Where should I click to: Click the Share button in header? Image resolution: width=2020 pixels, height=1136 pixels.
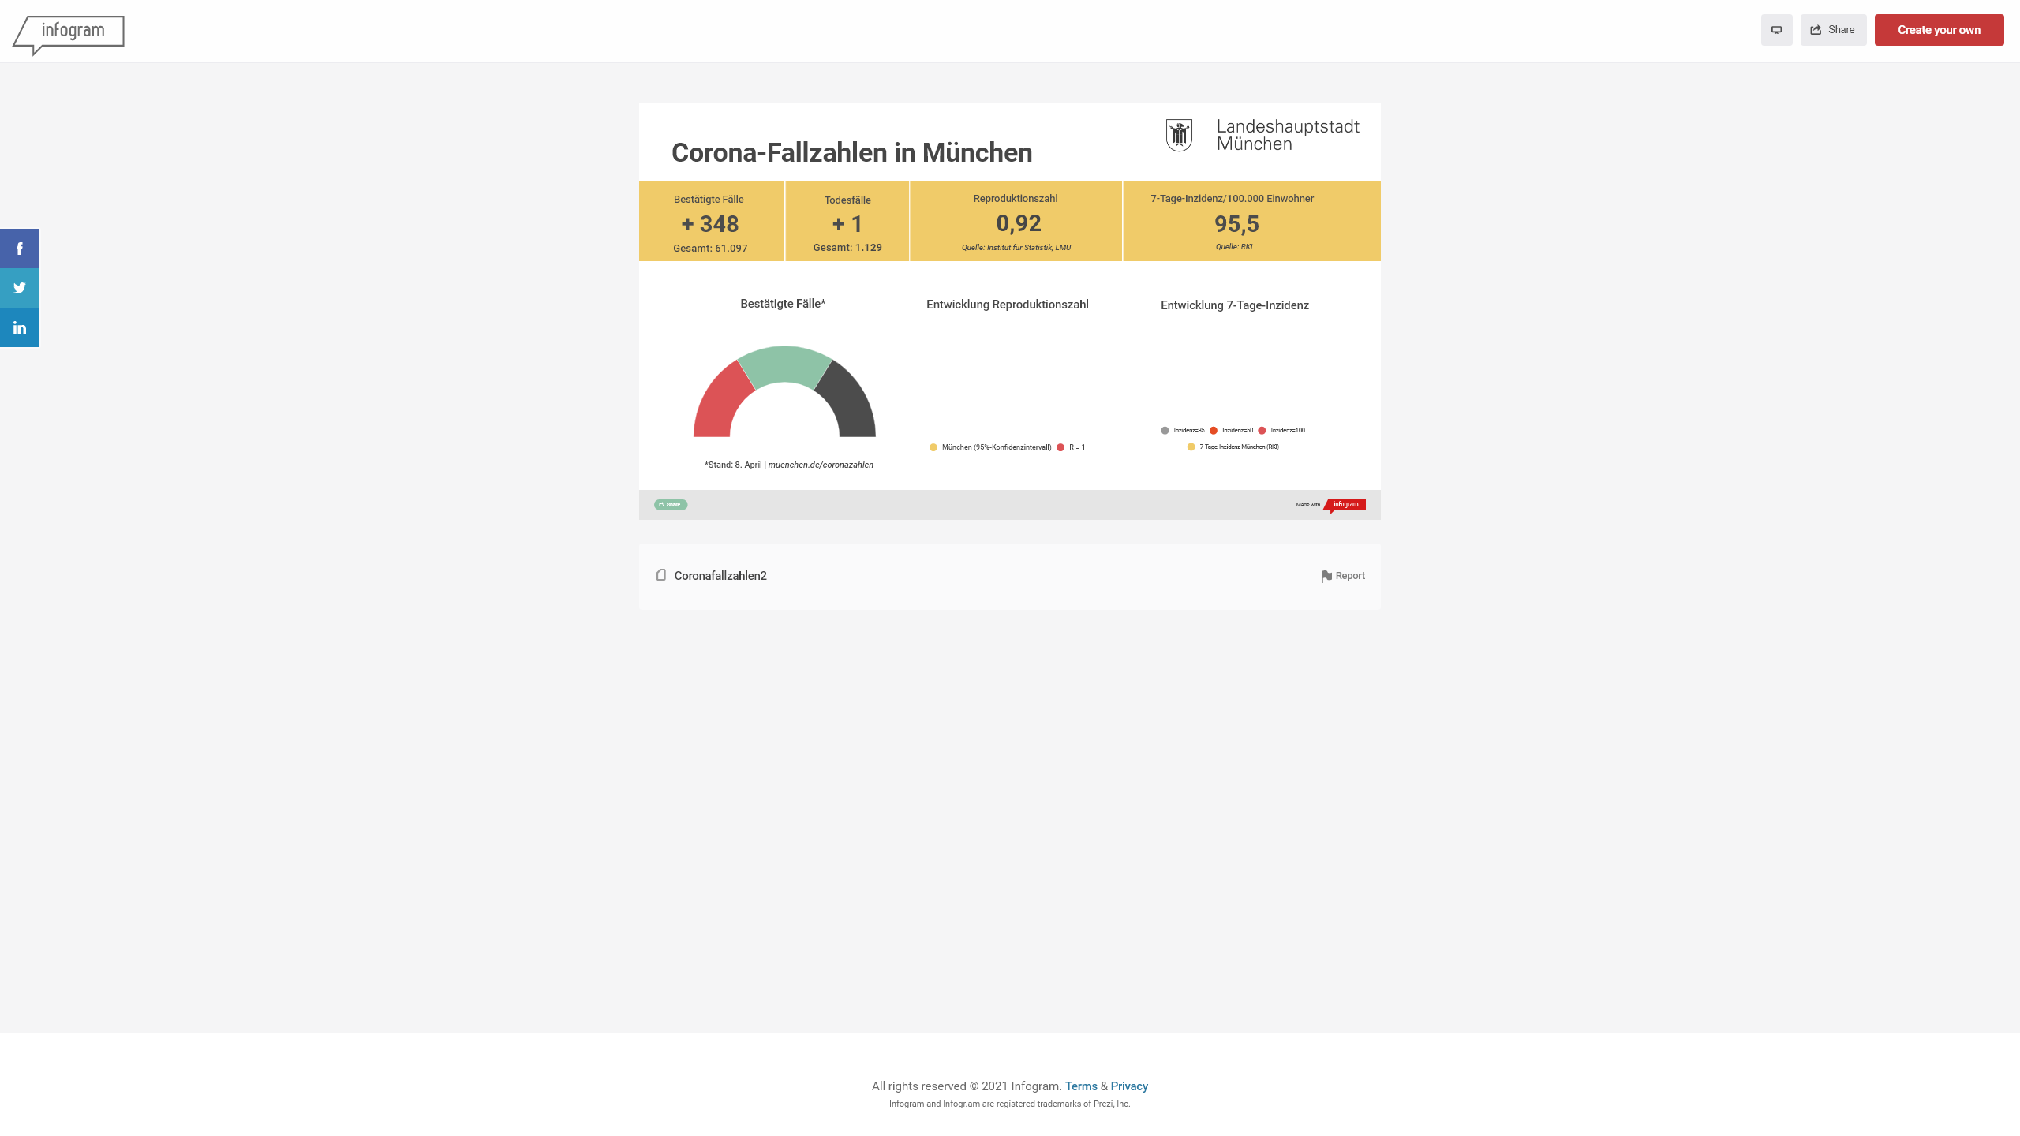tap(1833, 30)
